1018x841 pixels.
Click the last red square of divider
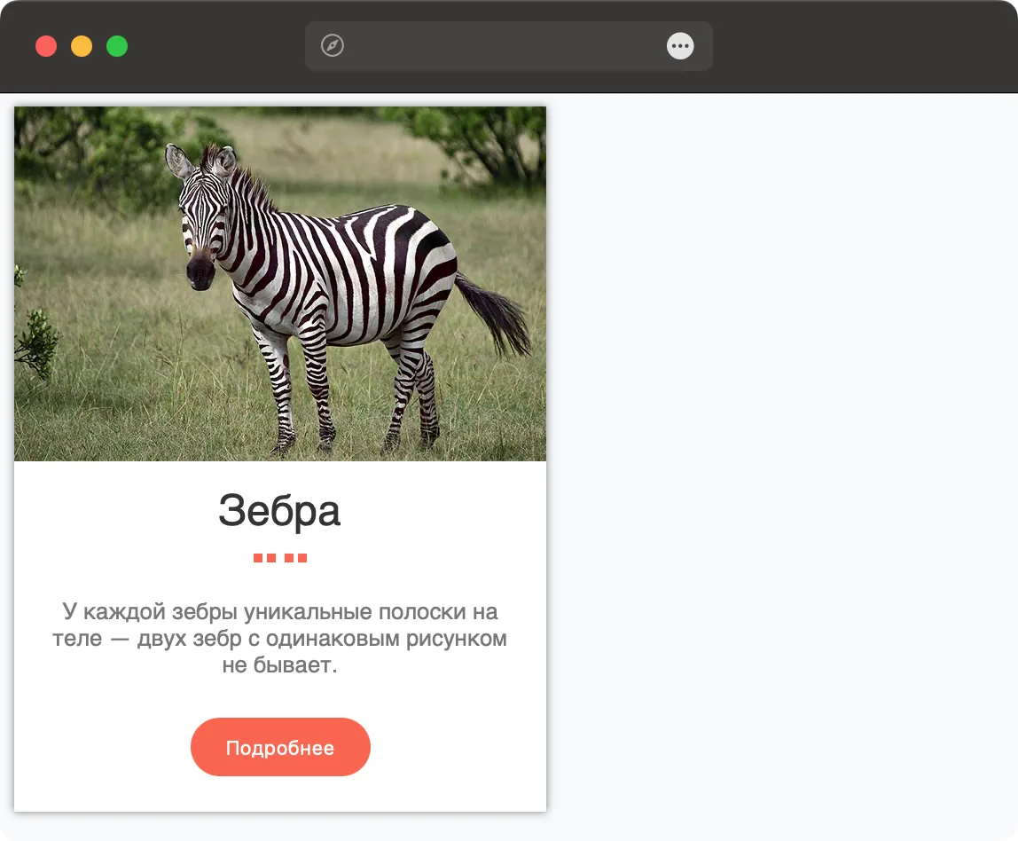(x=301, y=558)
